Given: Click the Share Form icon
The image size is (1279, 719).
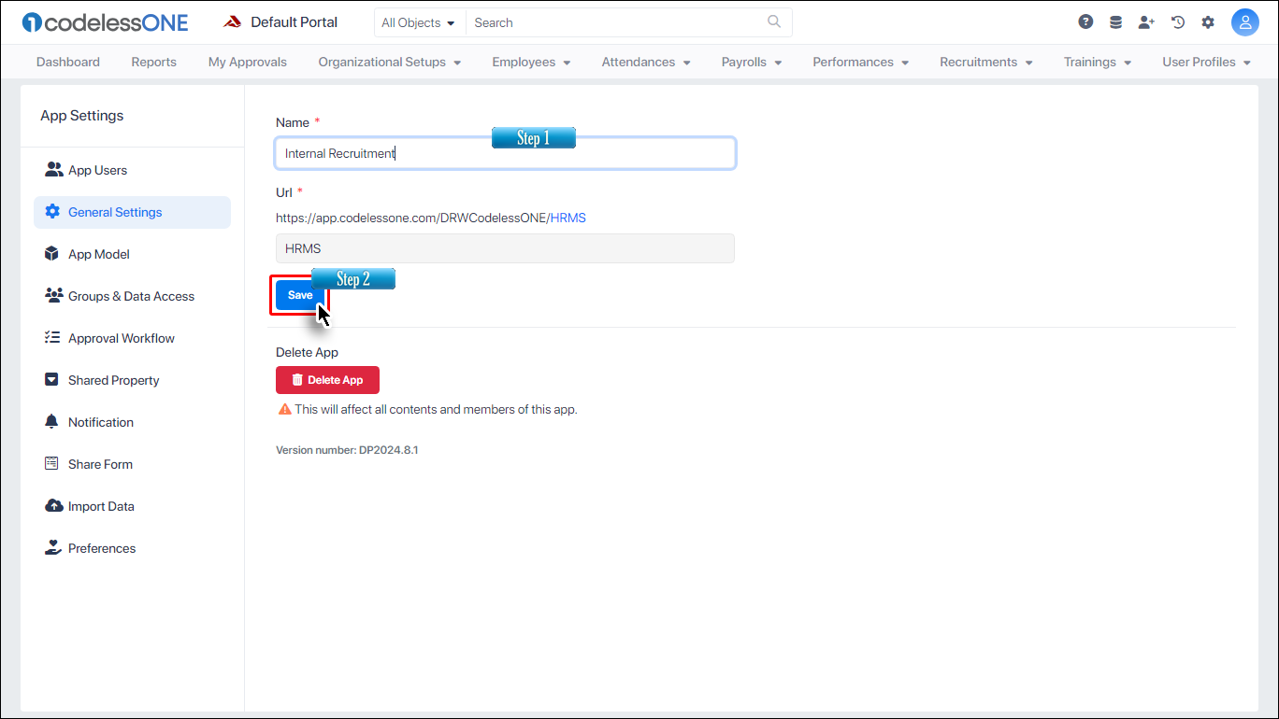Looking at the screenshot, I should tap(52, 464).
